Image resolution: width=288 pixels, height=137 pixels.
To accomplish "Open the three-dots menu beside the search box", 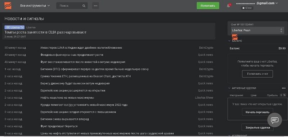I will coord(95,6).
